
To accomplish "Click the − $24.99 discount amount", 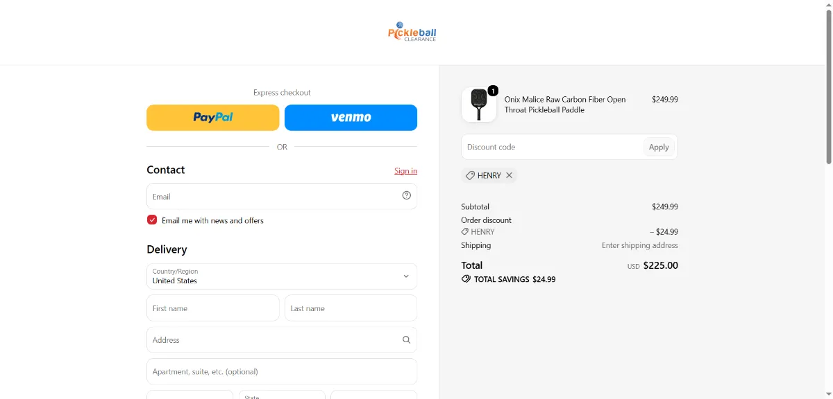I will point(664,232).
